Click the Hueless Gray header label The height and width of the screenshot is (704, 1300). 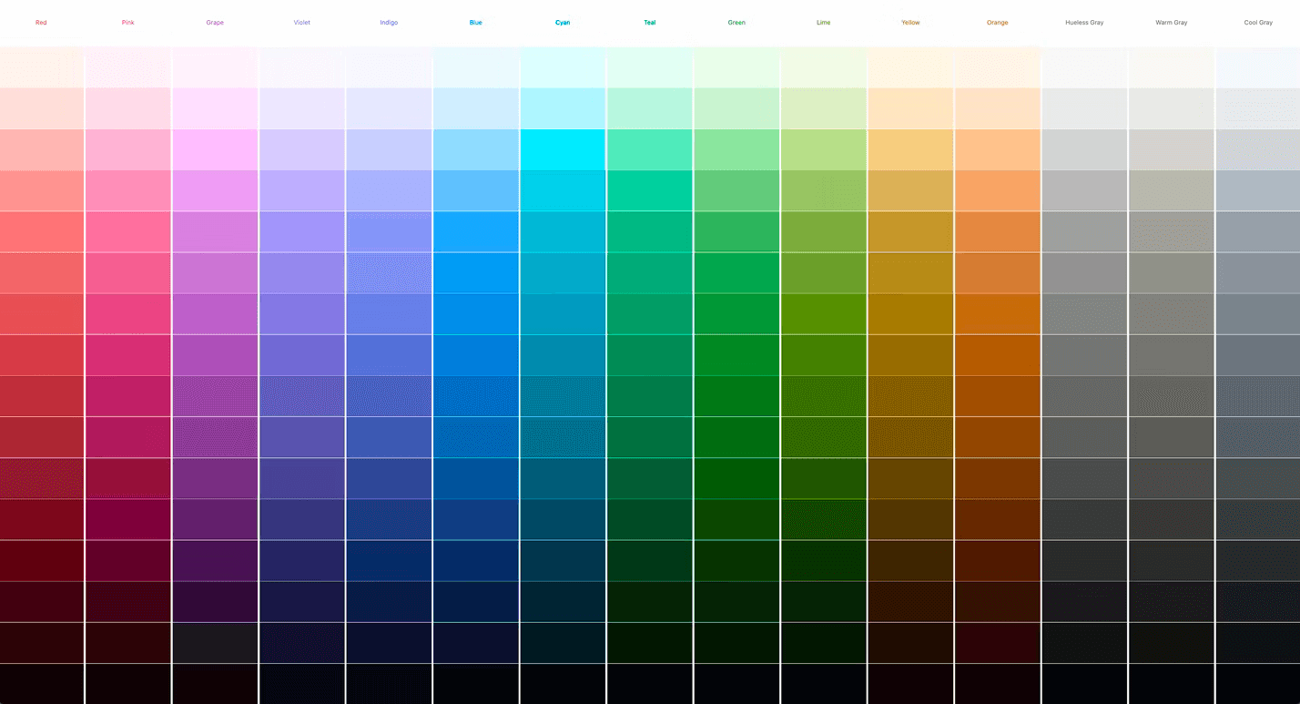1084,22
